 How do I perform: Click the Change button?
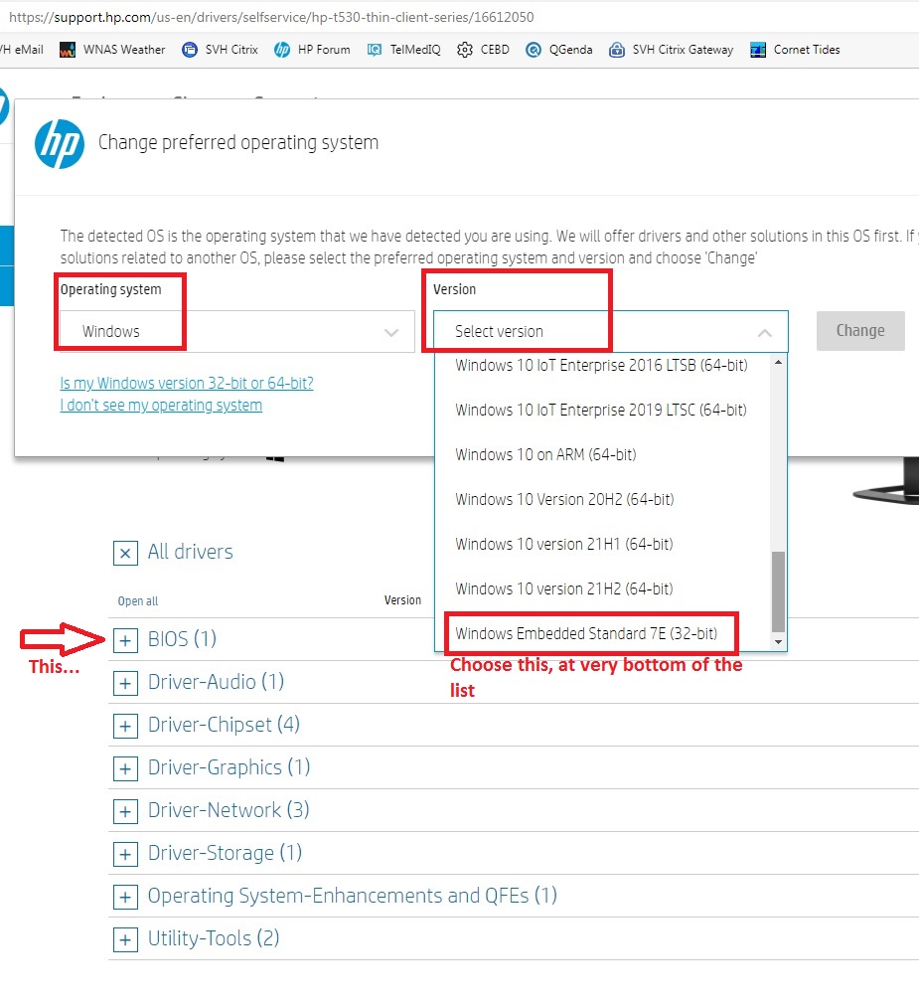coord(859,331)
